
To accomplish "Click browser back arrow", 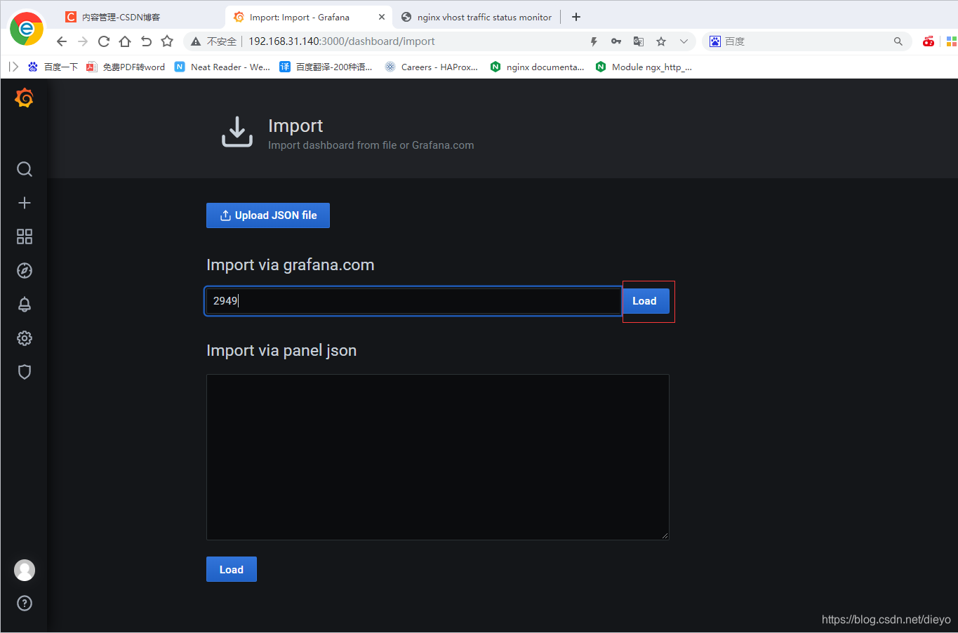I will [x=62, y=41].
